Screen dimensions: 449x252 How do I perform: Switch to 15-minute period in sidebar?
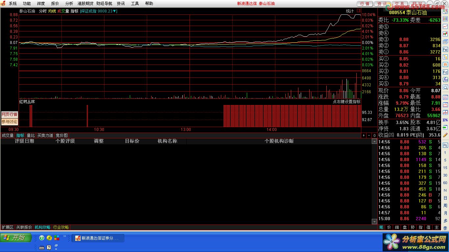[445, 168]
